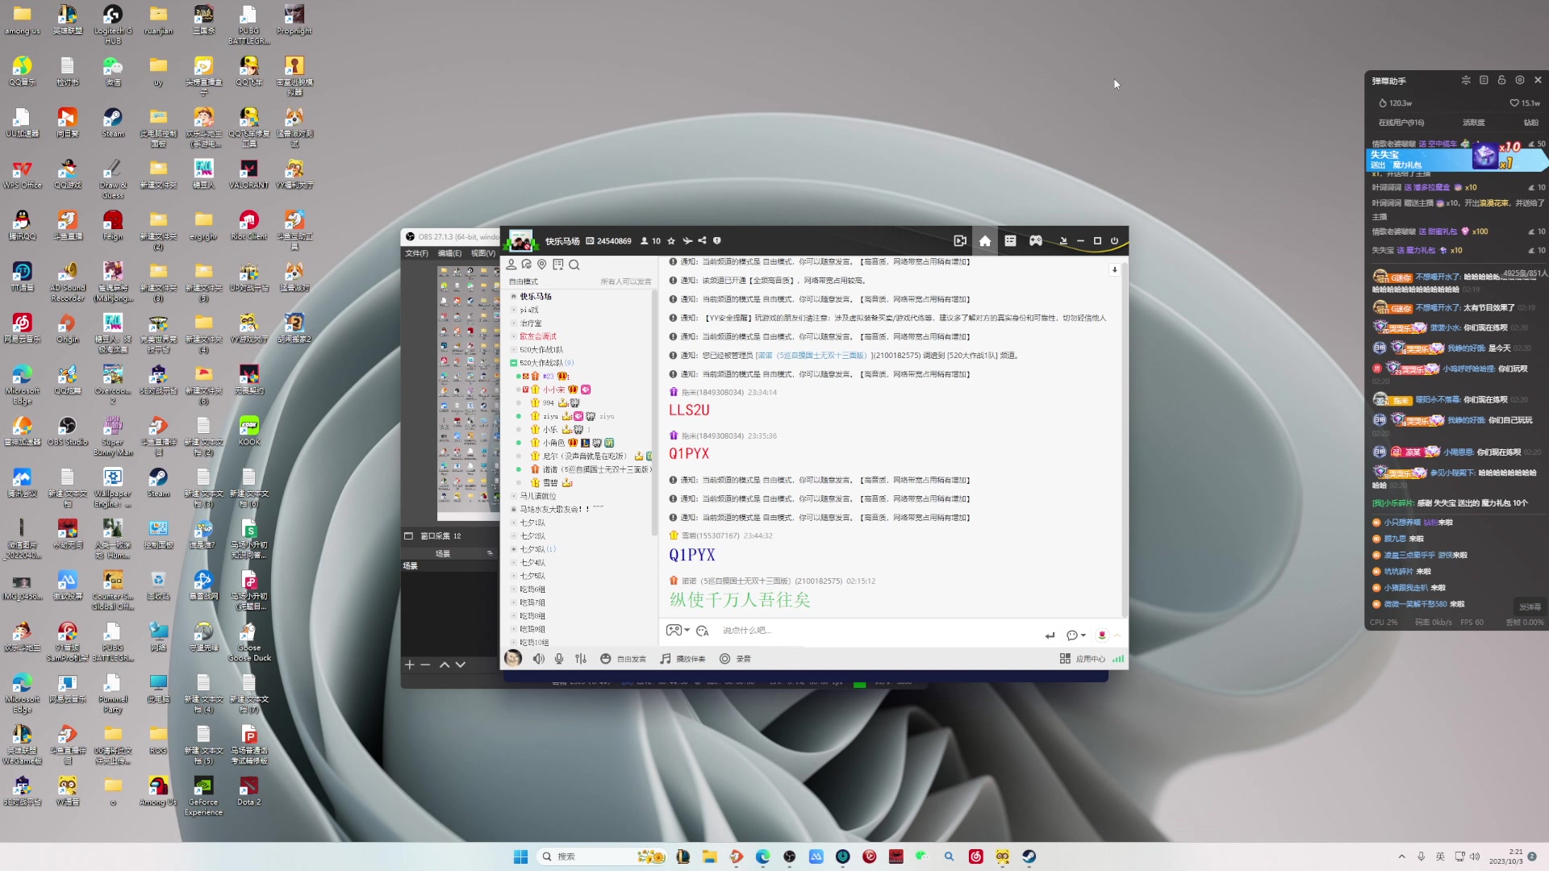Switch to the 在线用户(916) tab
This screenshot has height=871, width=1549.
1401,123
